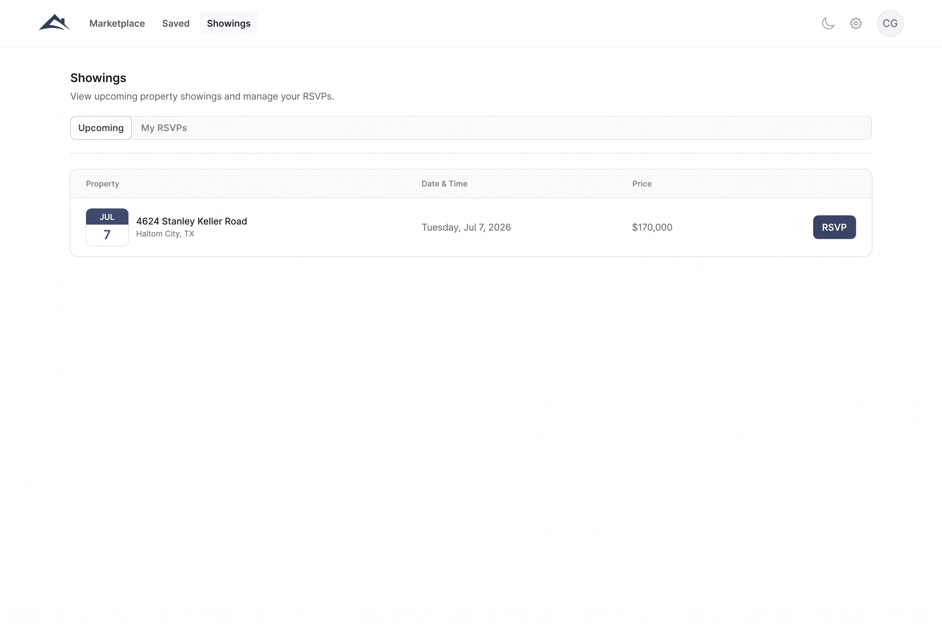
Task: Switch to the Upcoming tab
Action: pos(101,128)
